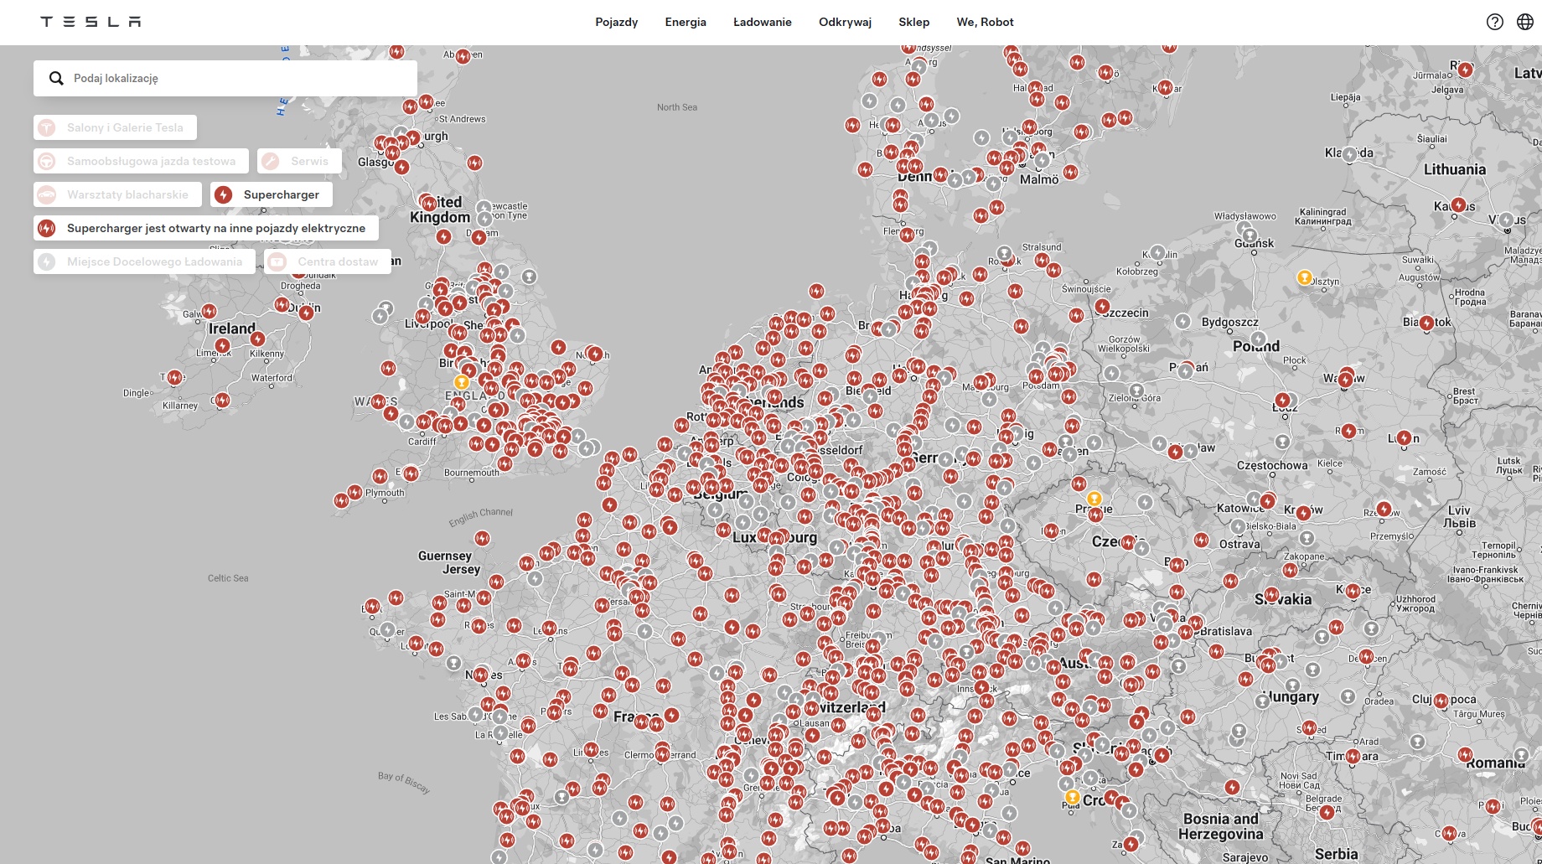1542x864 pixels.
Task: Enable the Samoobsługowa jazda testowa filter
Action: 142,161
